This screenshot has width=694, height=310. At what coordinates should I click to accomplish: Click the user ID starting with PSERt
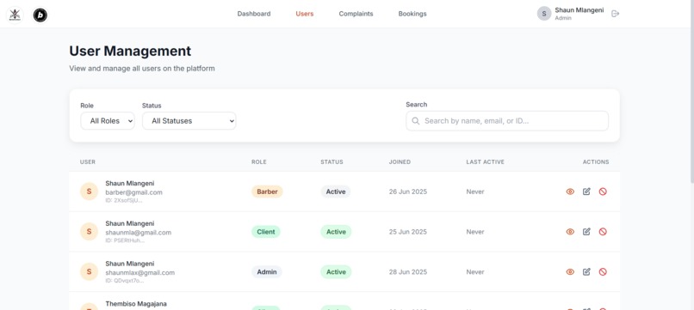coord(125,240)
